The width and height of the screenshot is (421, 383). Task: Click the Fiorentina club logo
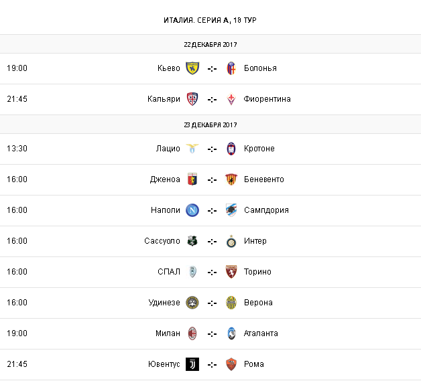coord(231,98)
